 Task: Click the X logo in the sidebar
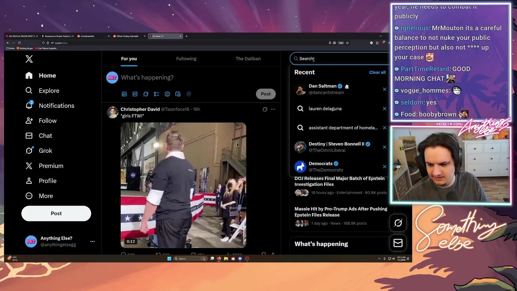pos(29,59)
